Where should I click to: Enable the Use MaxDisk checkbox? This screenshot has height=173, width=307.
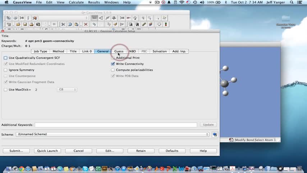[5, 90]
